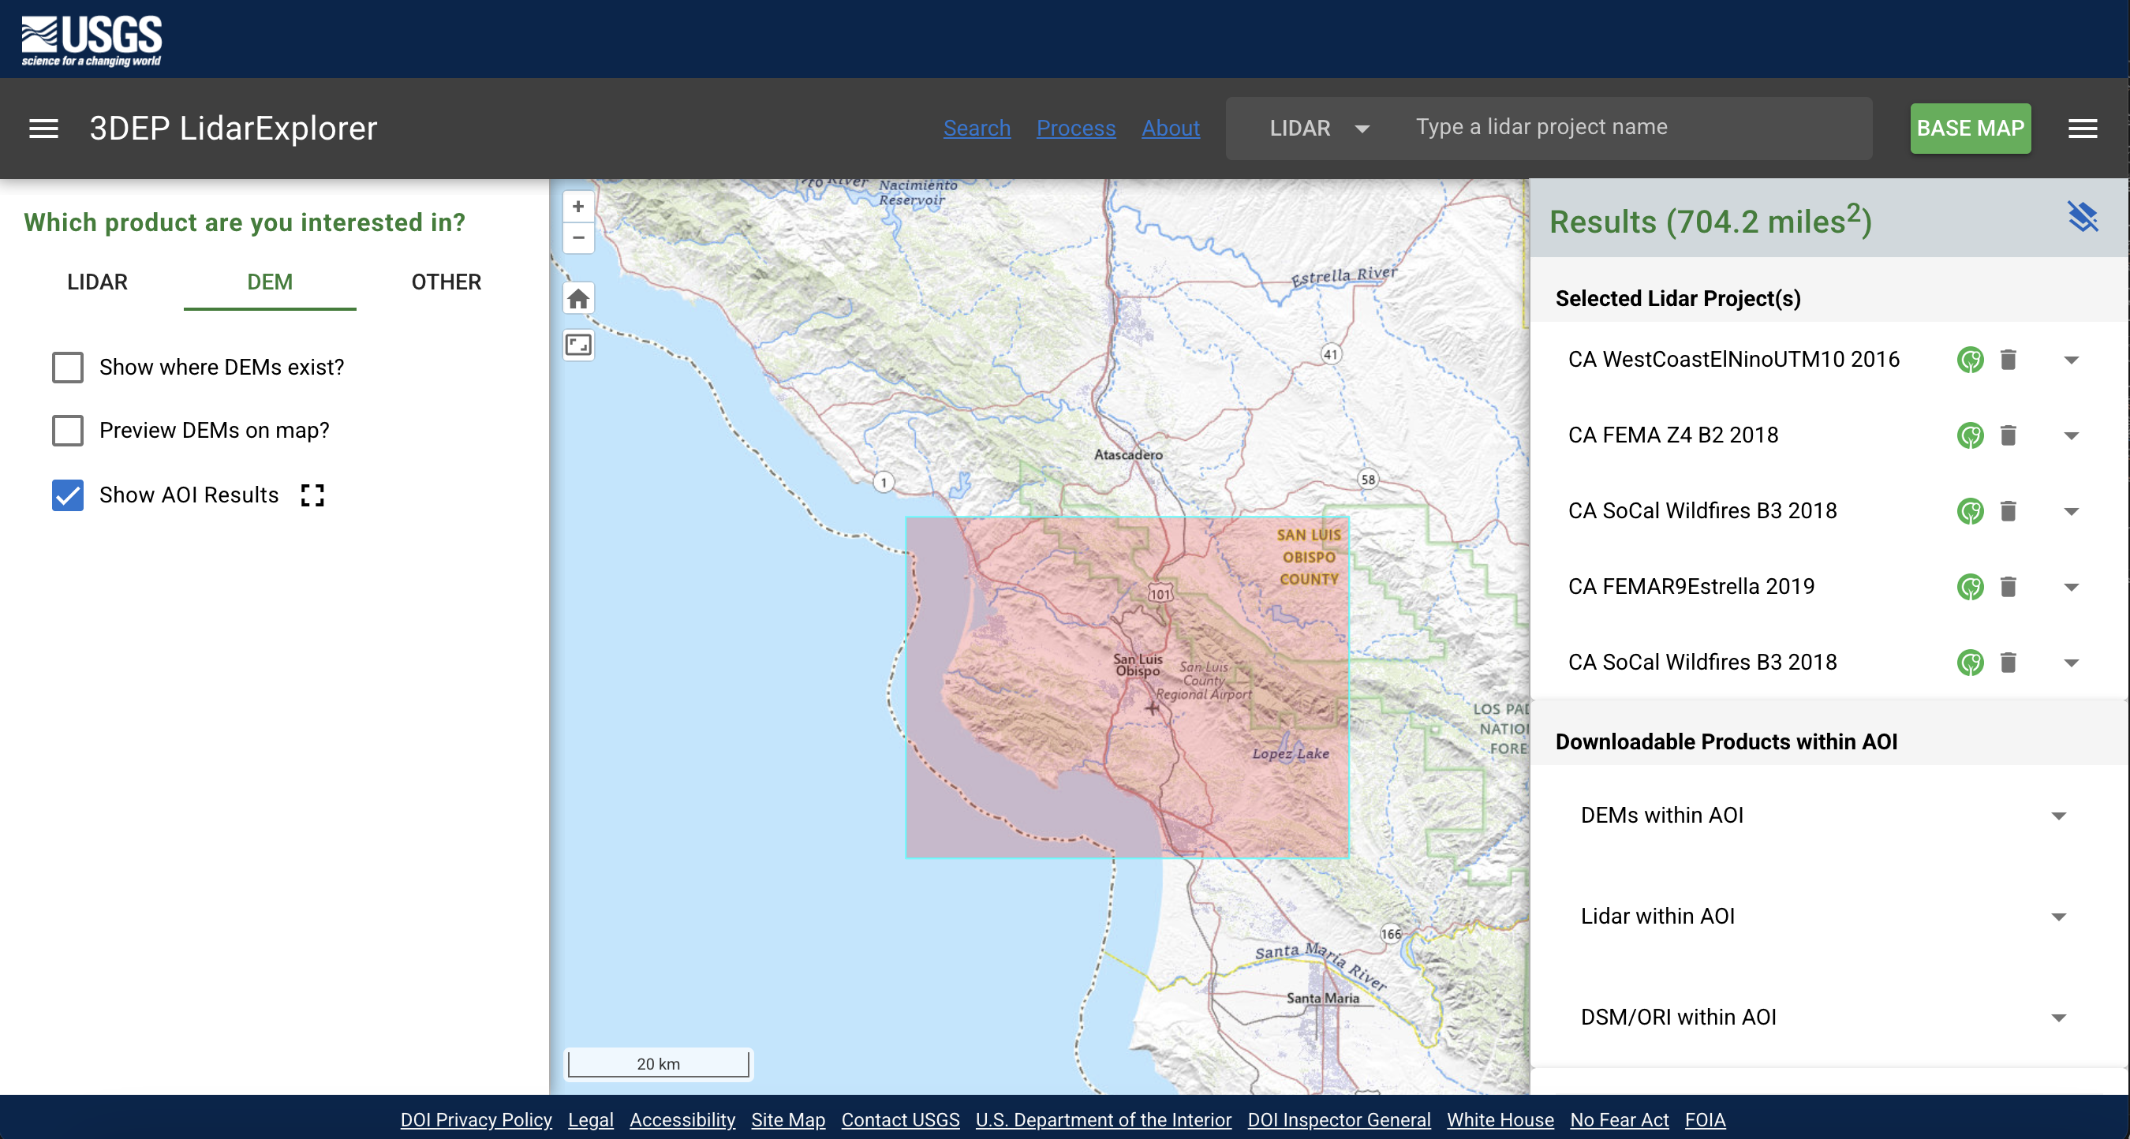Click the map home extent icon
This screenshot has height=1139, width=2130.
tap(577, 298)
